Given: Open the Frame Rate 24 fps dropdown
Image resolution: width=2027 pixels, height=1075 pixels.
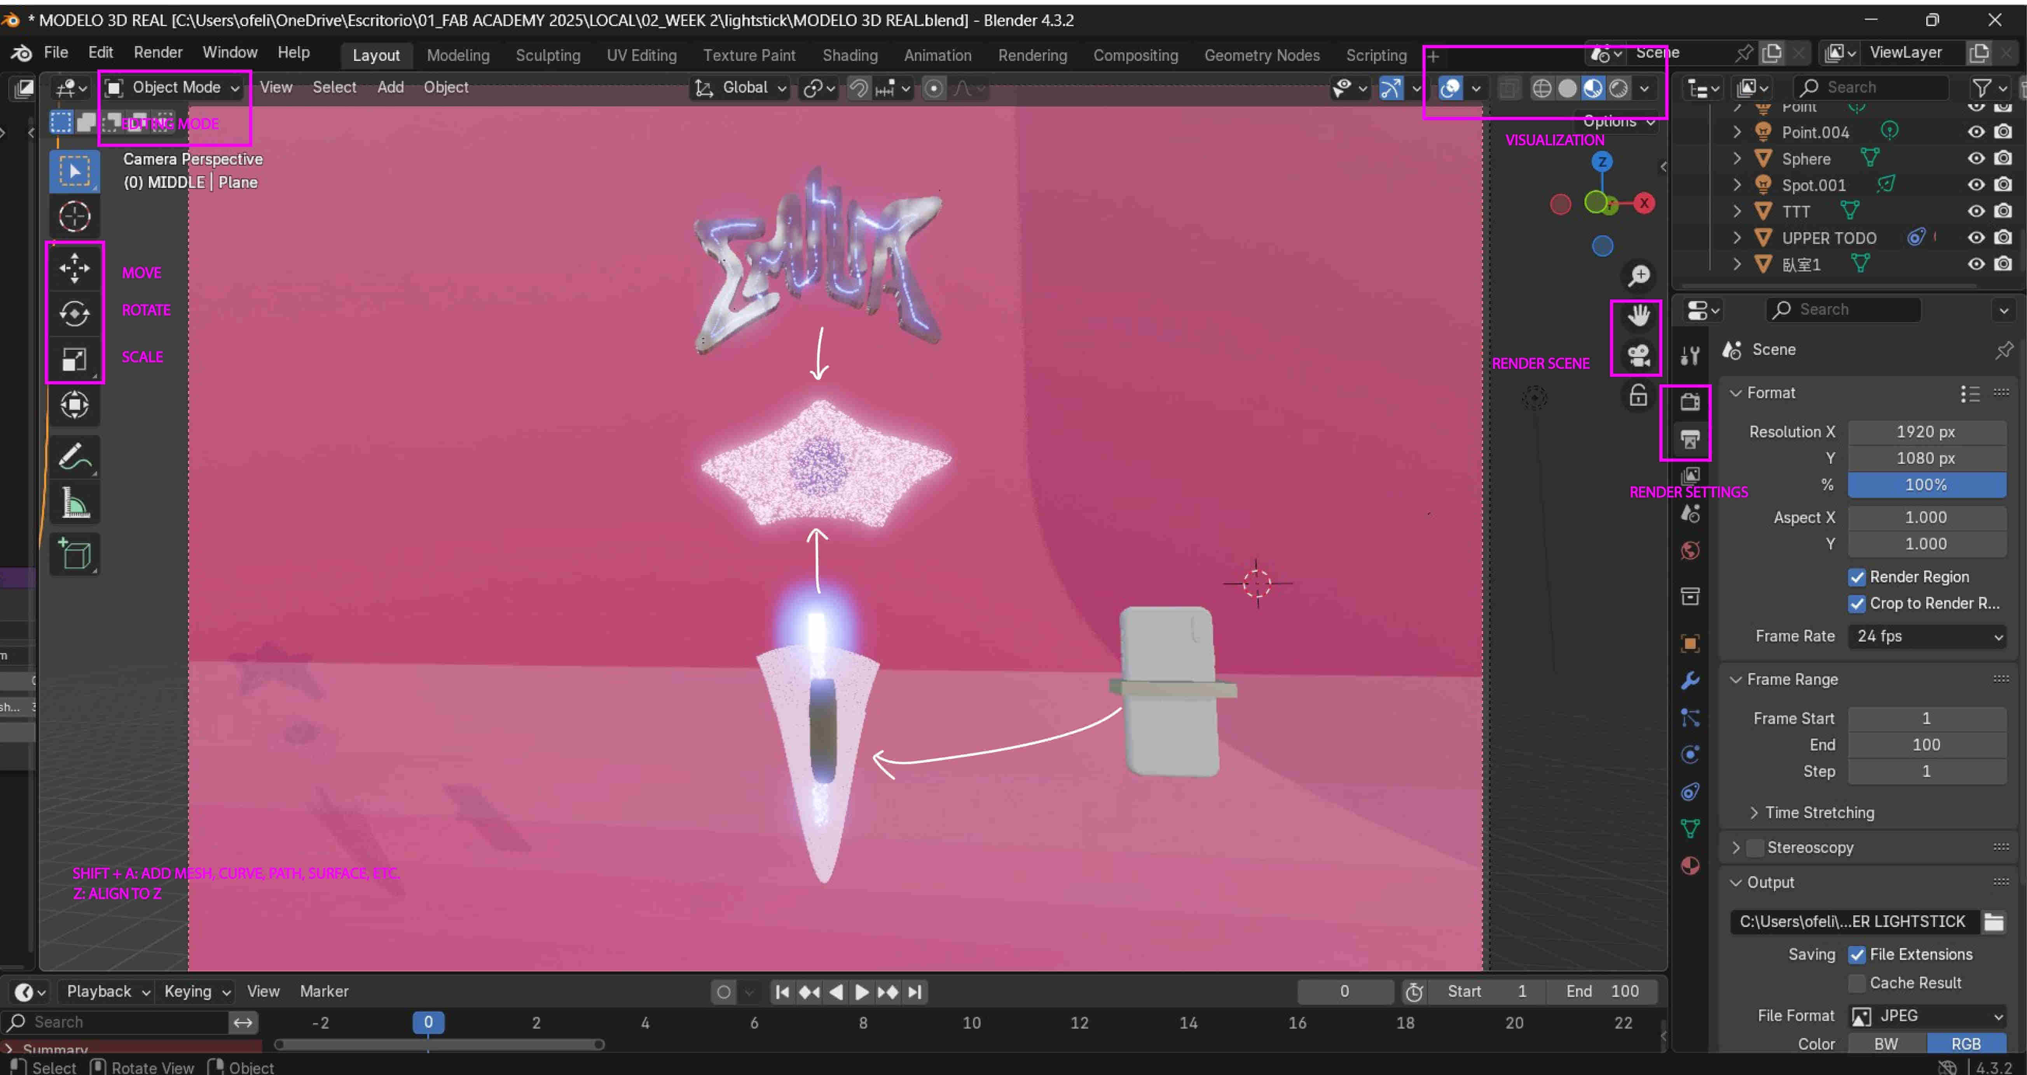Looking at the screenshot, I should point(1926,636).
